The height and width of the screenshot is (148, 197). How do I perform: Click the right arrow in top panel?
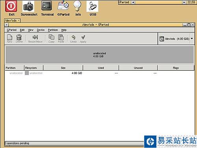tap(184, 2)
